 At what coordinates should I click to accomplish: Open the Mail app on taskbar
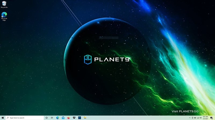tap(63, 118)
